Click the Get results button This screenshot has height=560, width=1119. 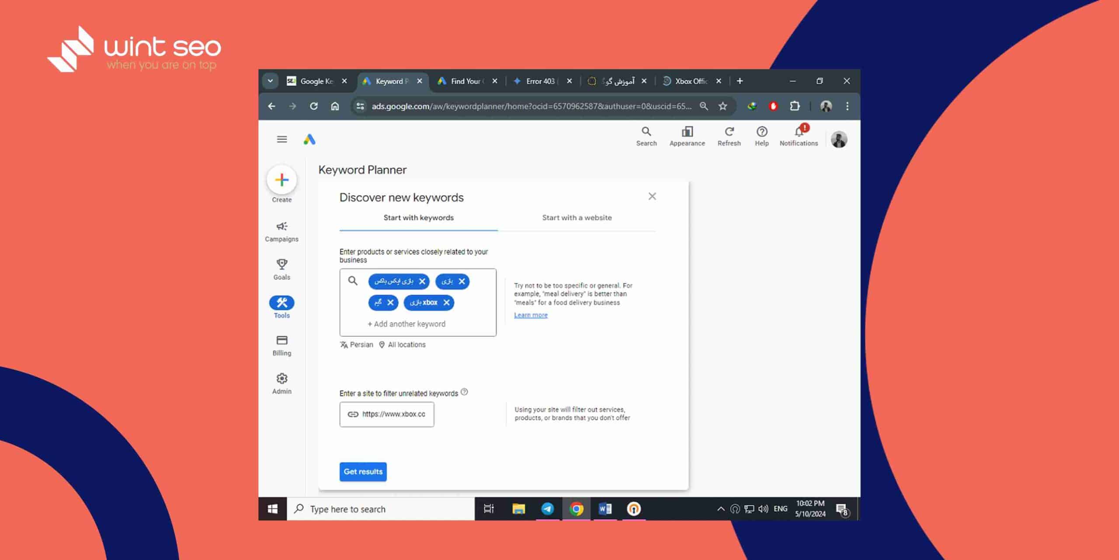click(363, 472)
